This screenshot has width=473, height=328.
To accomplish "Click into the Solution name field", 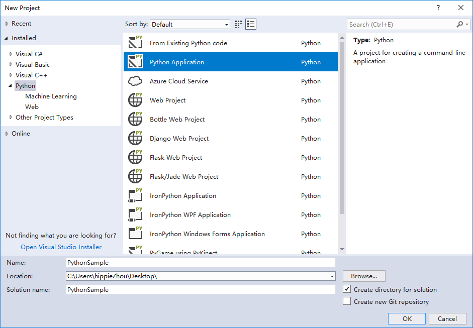I will click(x=201, y=289).
